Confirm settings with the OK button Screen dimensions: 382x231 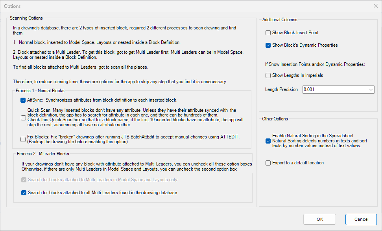(319, 219)
